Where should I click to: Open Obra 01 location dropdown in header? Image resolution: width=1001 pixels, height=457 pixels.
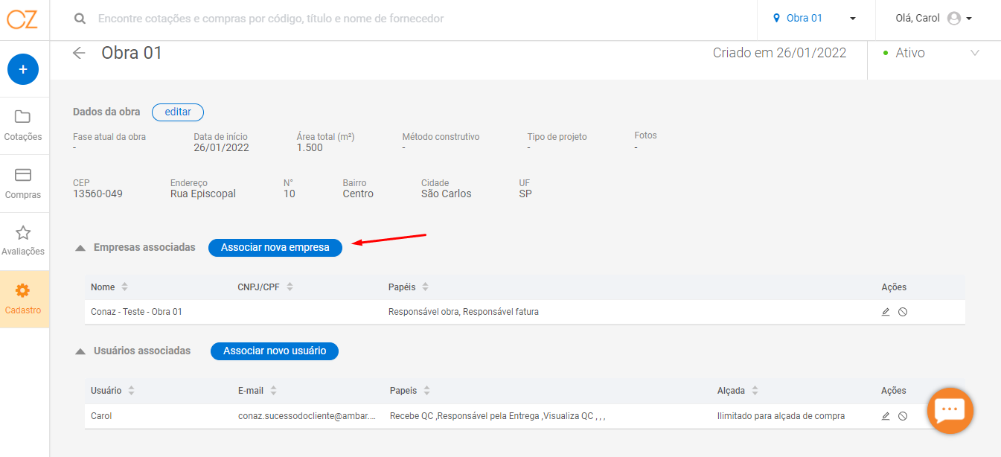click(816, 19)
